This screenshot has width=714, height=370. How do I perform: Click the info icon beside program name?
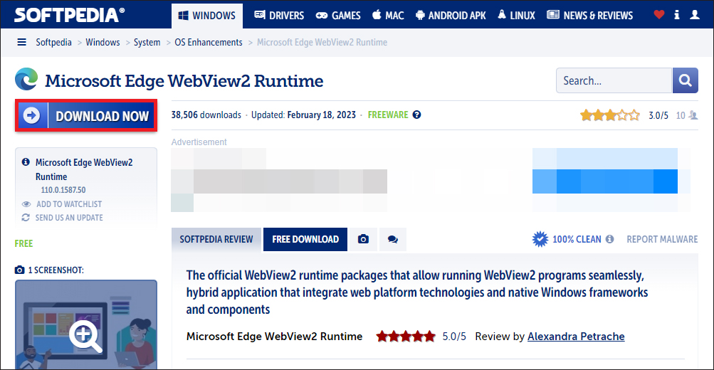coord(26,162)
